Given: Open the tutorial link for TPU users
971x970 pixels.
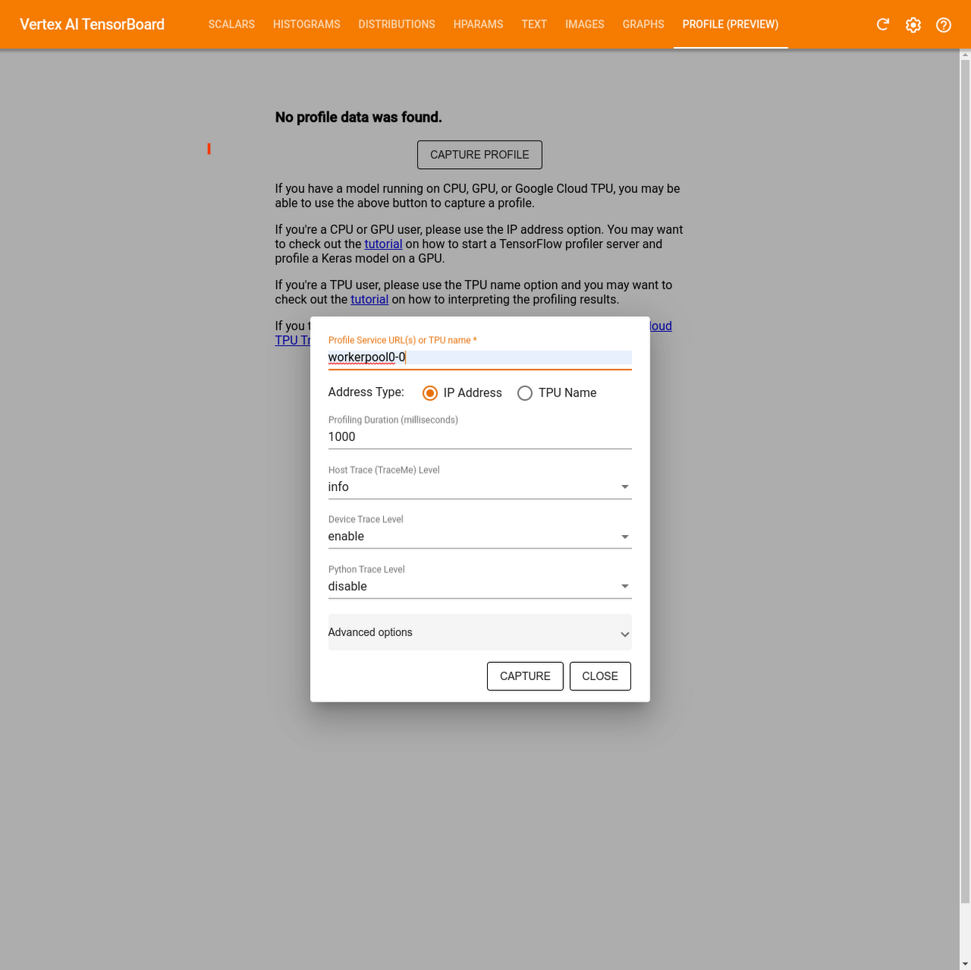Looking at the screenshot, I should (370, 300).
